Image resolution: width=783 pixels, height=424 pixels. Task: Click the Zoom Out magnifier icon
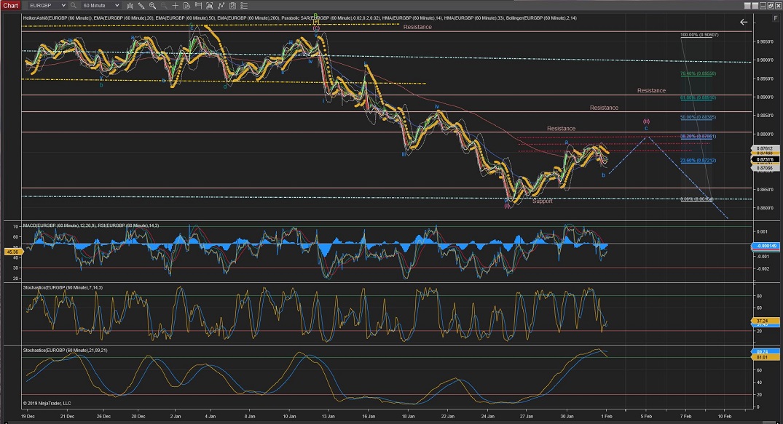coord(163,5)
